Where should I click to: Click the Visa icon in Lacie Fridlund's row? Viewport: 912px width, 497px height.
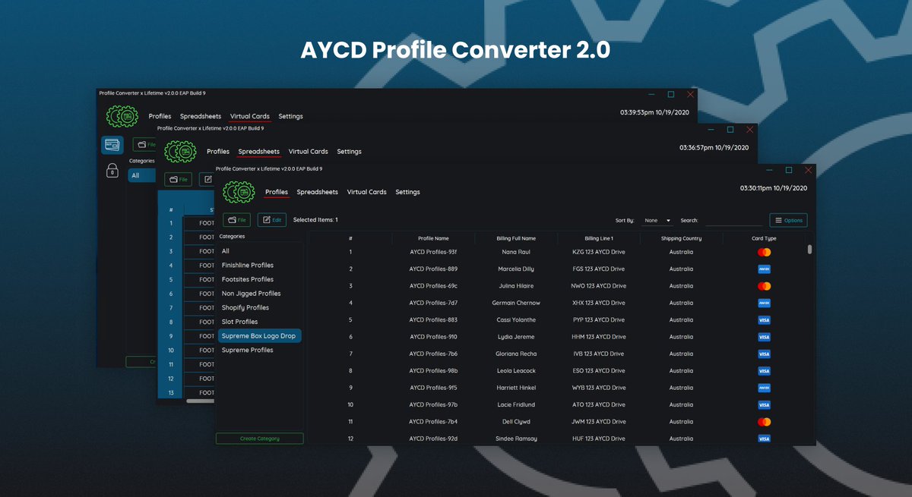coord(765,404)
